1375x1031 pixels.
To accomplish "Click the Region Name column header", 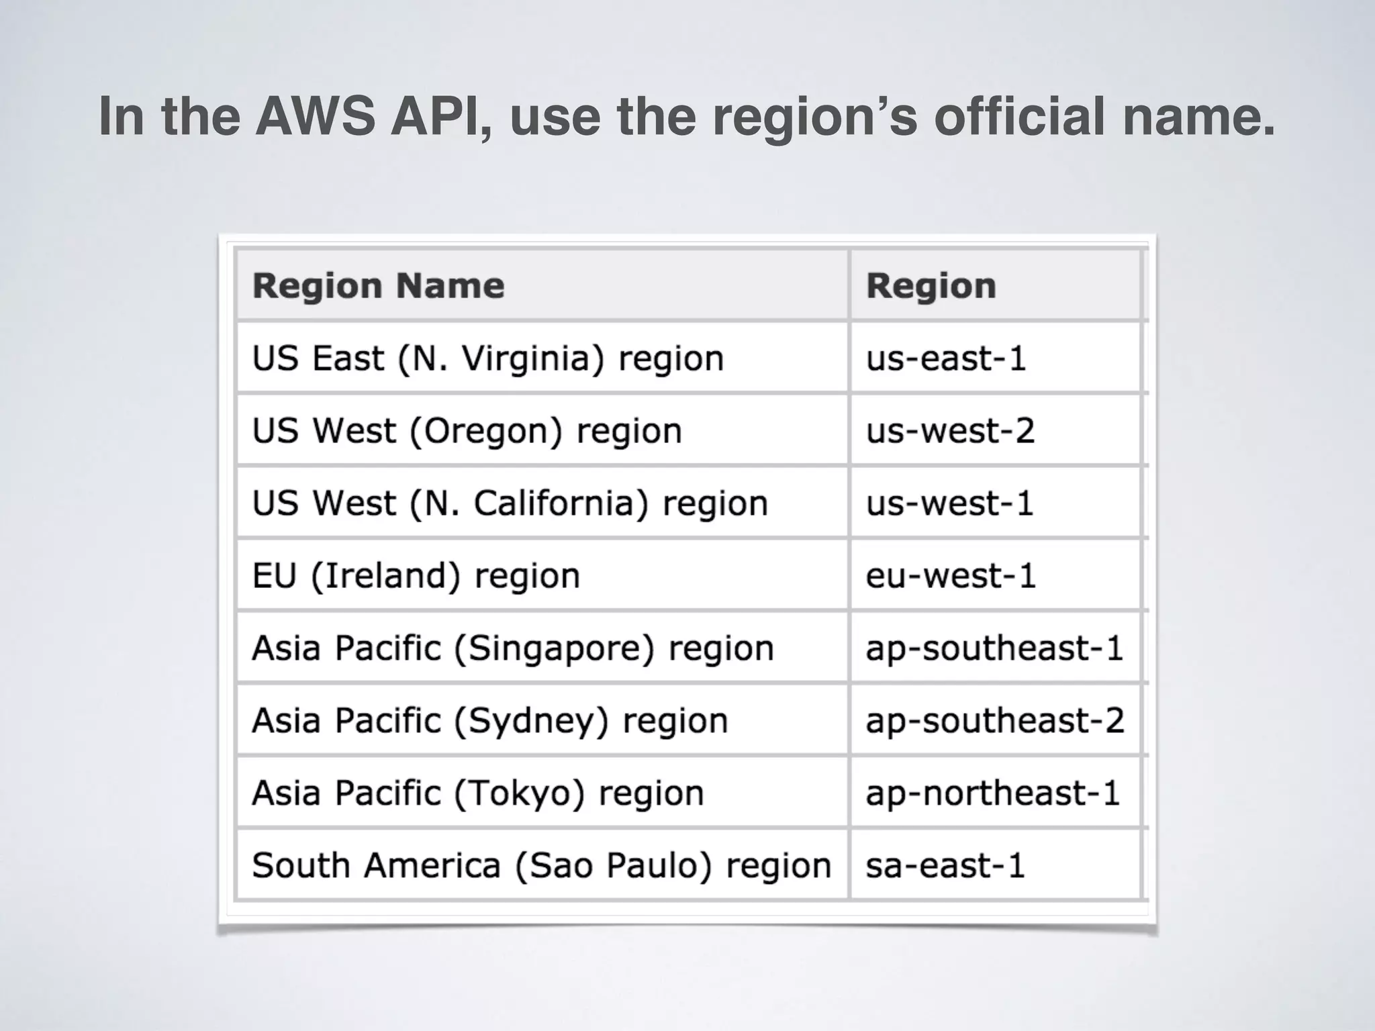I will [x=378, y=286].
